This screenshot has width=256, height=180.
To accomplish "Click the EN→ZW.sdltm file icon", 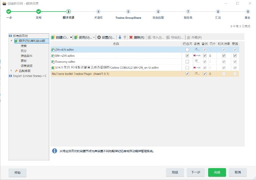I will pyautogui.click(x=53, y=56).
